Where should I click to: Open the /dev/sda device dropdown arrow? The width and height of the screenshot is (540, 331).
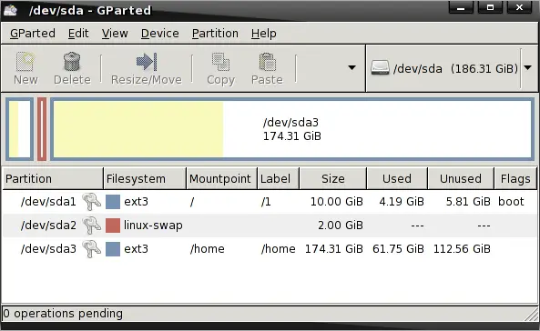(x=528, y=68)
